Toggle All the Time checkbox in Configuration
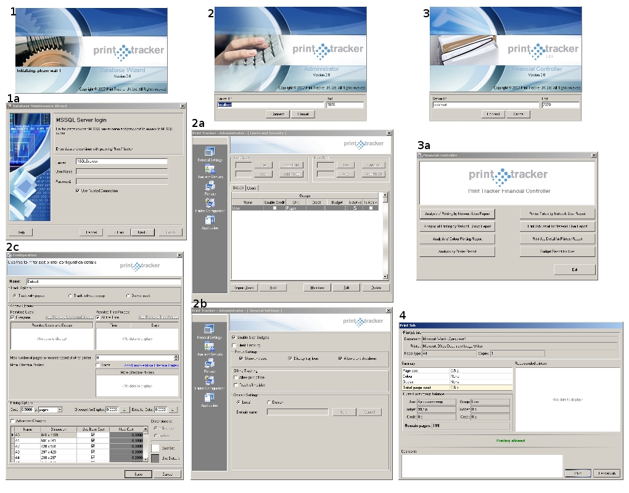The image size is (629, 493). (98, 317)
